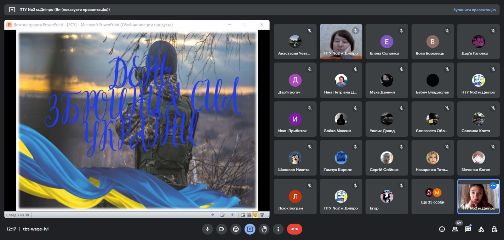Click Ушпик Давид avatar
Viewport: 504px width, 240px height.
[387, 119]
